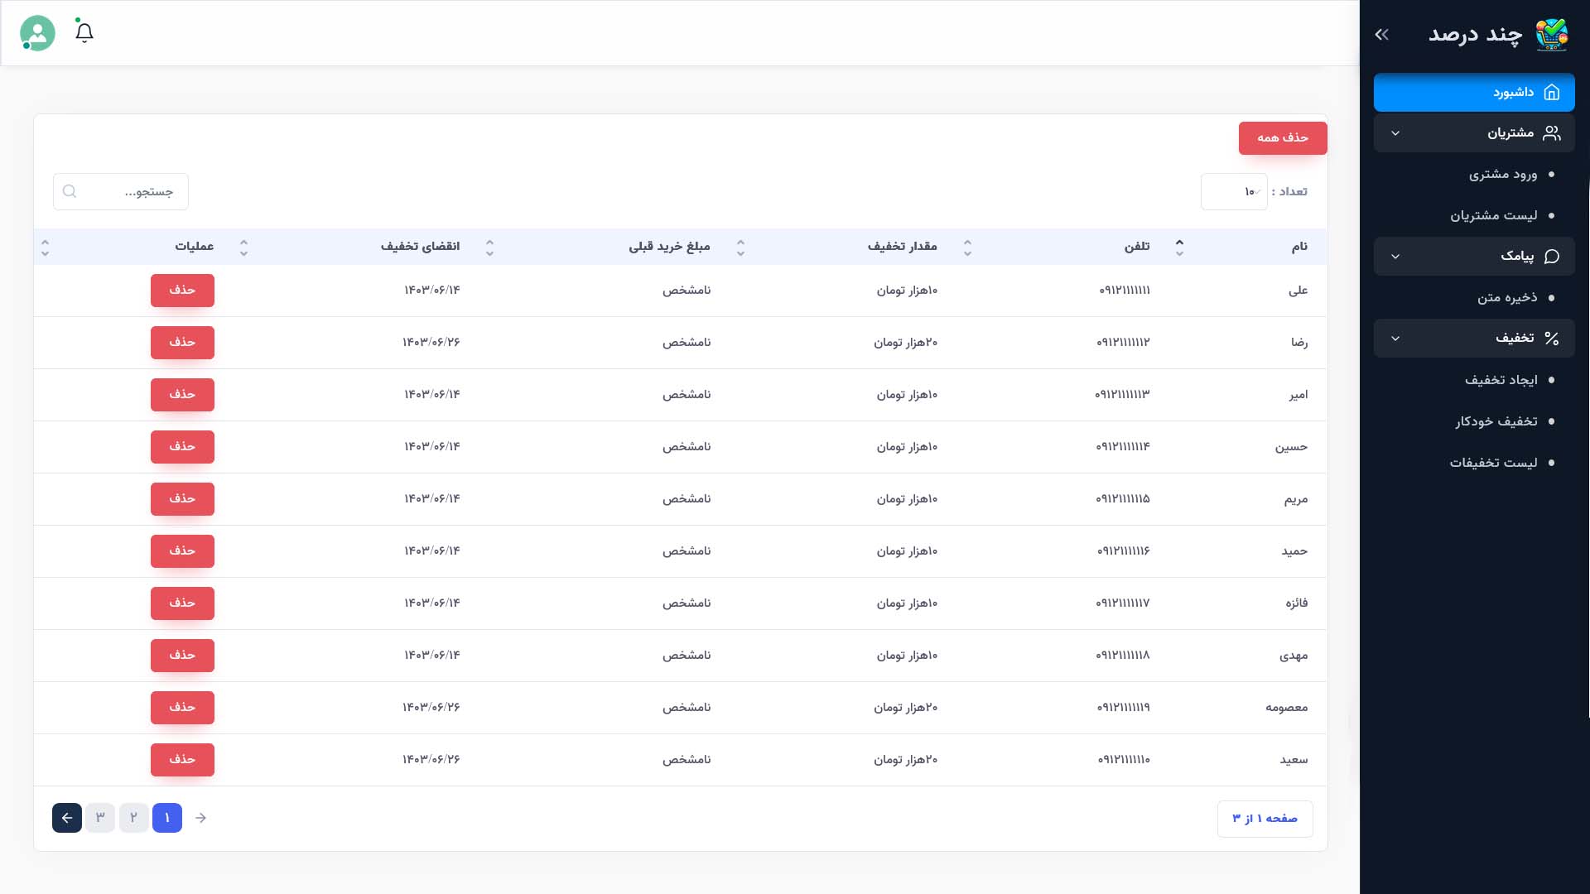Screen dimensions: 1590x894
Task: Delete the row for علی
Action: [182, 290]
